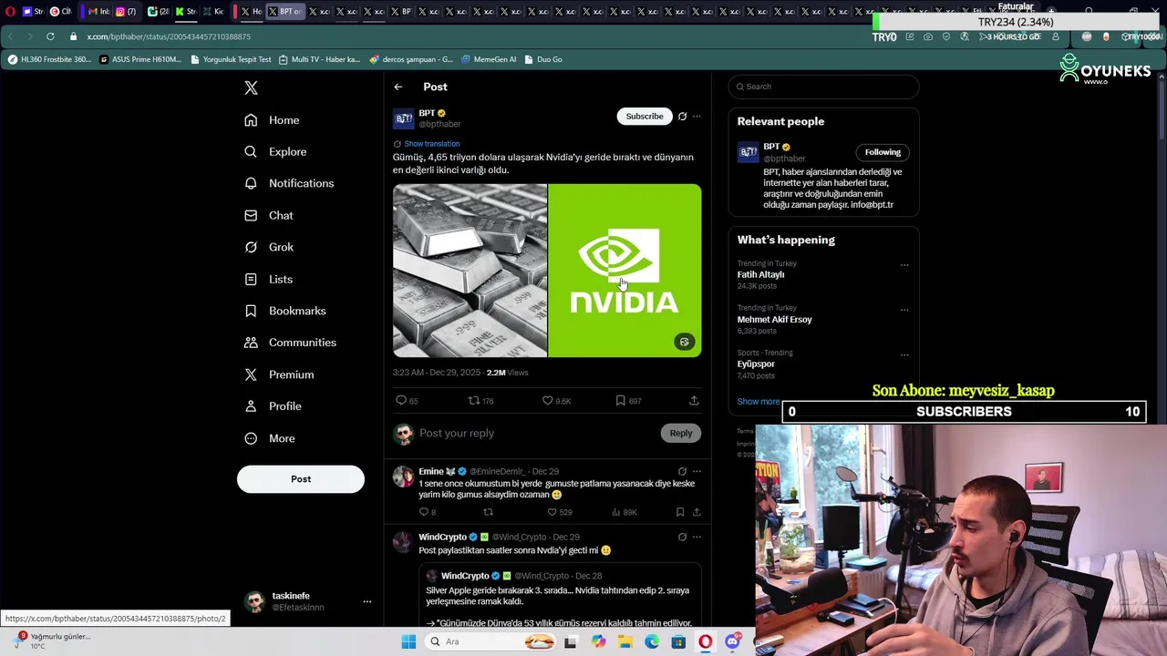This screenshot has width=1167, height=656.
Task: Open Bookmarks page in sidebar
Action: (x=284, y=311)
